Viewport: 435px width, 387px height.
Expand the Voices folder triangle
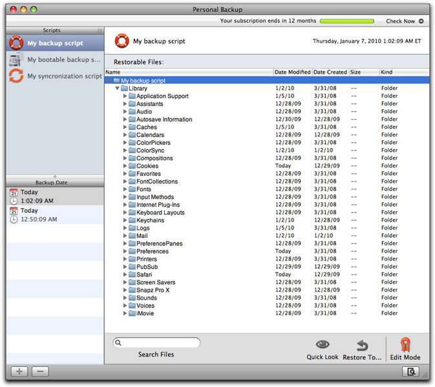[x=125, y=306]
